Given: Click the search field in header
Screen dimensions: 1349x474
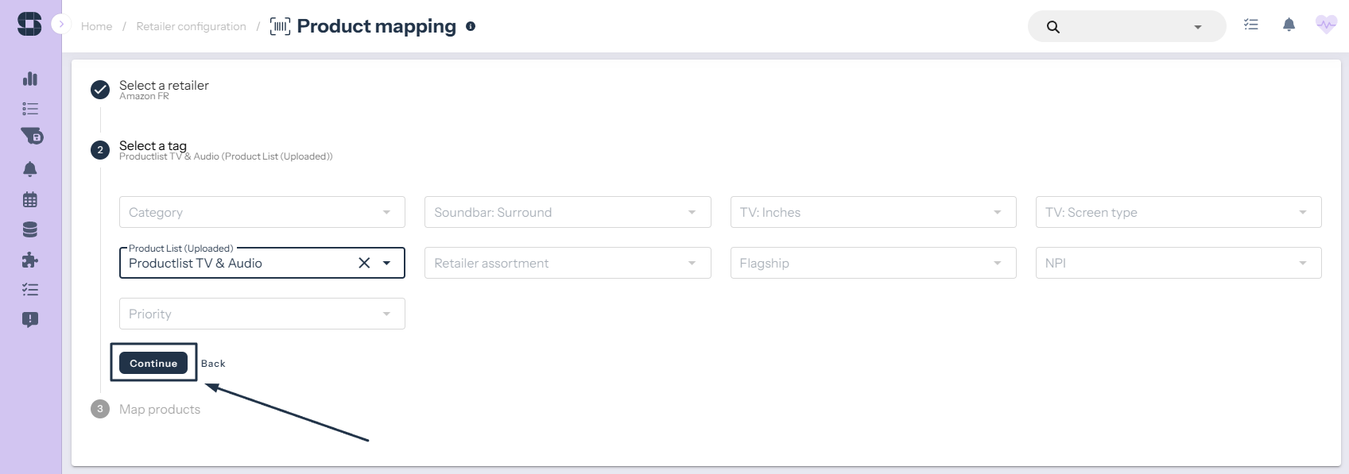Looking at the screenshot, I should tap(1125, 26).
